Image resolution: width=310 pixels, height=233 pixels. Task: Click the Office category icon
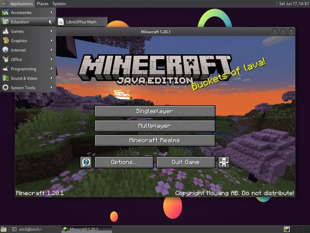[5, 59]
